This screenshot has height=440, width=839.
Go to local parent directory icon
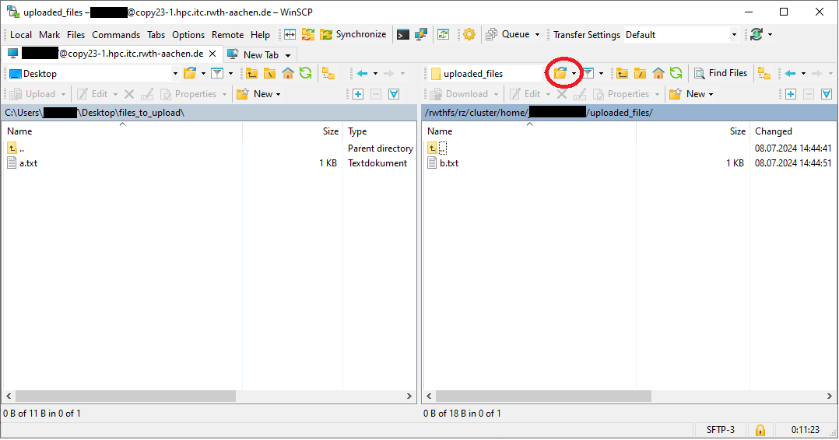pyautogui.click(x=252, y=73)
